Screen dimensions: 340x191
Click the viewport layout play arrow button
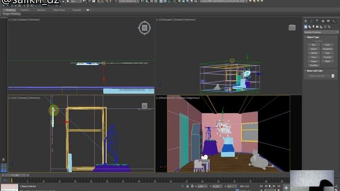(x=3, y=160)
